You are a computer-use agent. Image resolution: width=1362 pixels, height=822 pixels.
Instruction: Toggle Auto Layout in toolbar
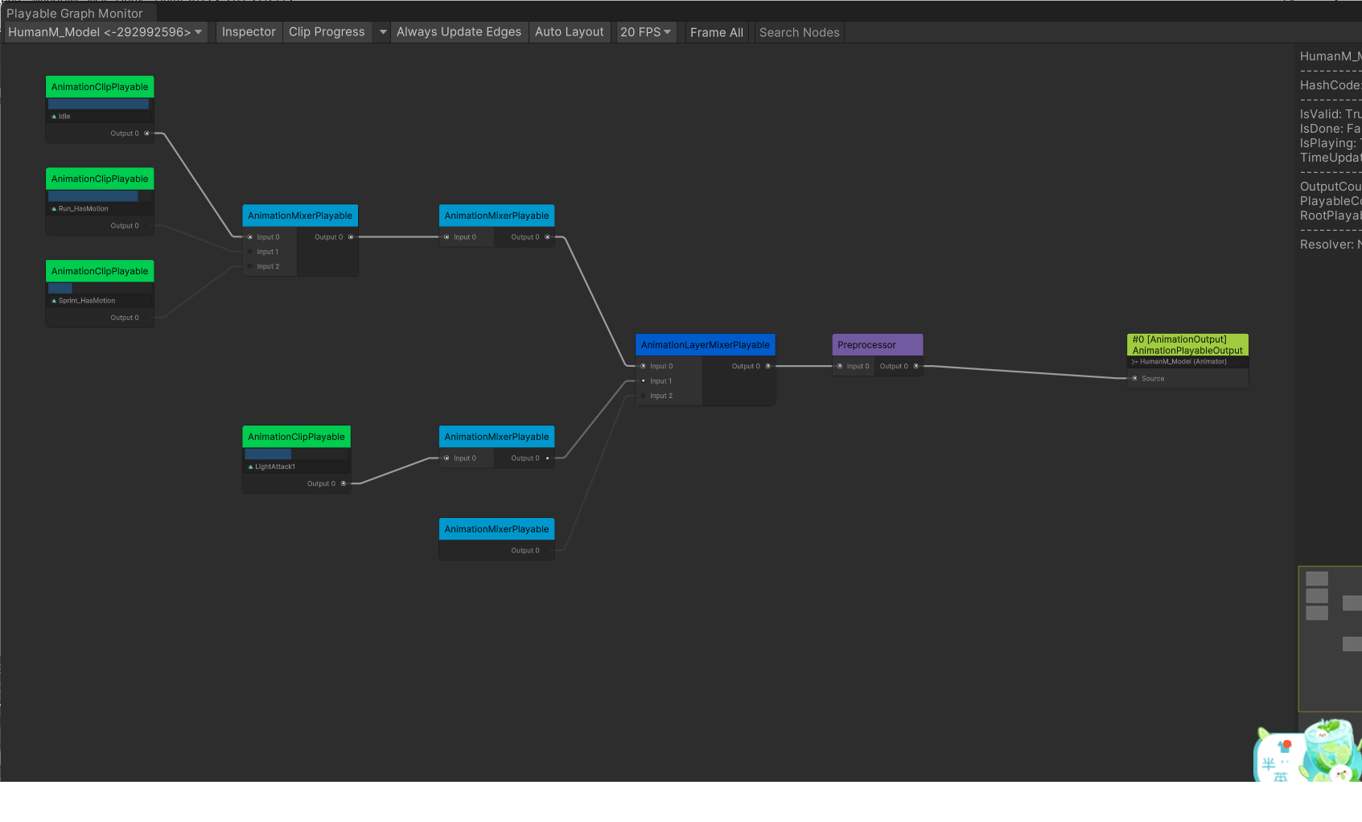pos(569,32)
